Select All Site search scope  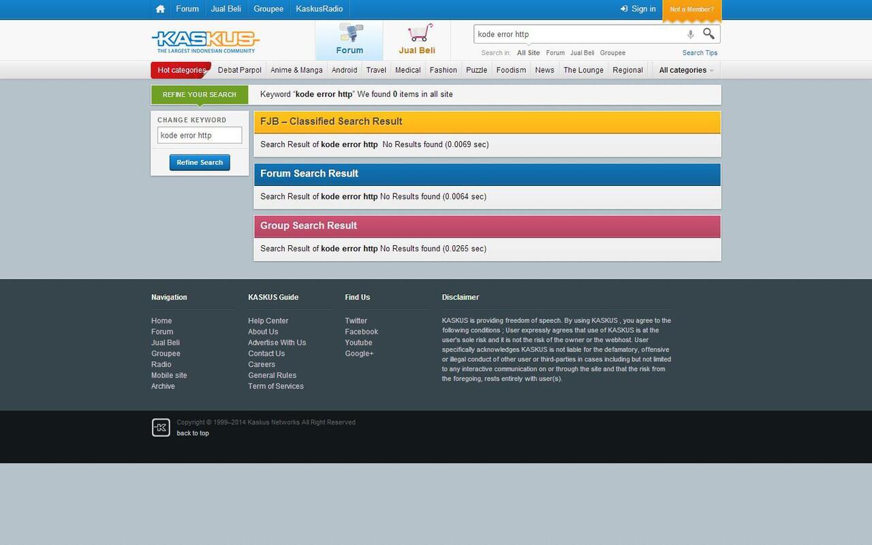(x=528, y=52)
